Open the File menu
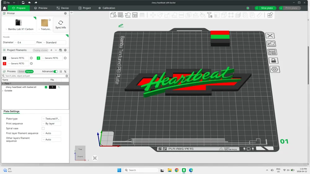Image resolution: width=310 pixels, height=174 pixels. (7, 2)
